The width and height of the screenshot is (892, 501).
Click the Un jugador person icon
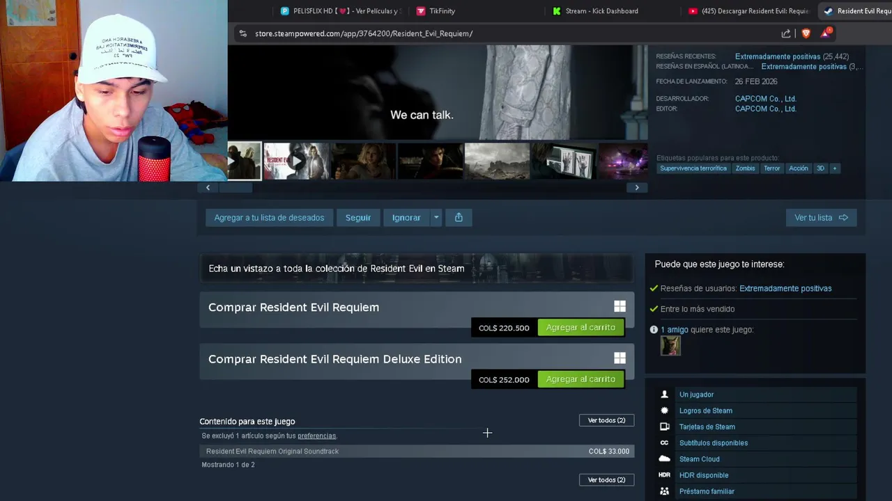tap(664, 395)
